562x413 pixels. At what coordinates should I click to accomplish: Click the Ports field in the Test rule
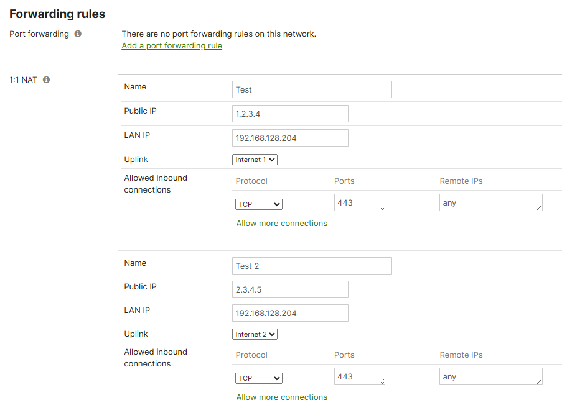click(x=359, y=204)
